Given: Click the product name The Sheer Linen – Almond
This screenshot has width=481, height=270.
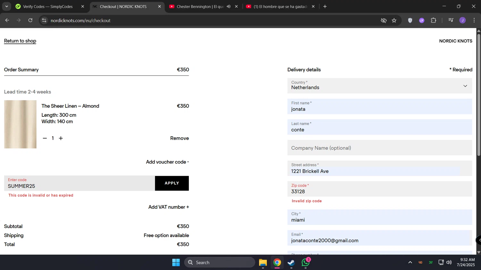Looking at the screenshot, I should pos(70,106).
